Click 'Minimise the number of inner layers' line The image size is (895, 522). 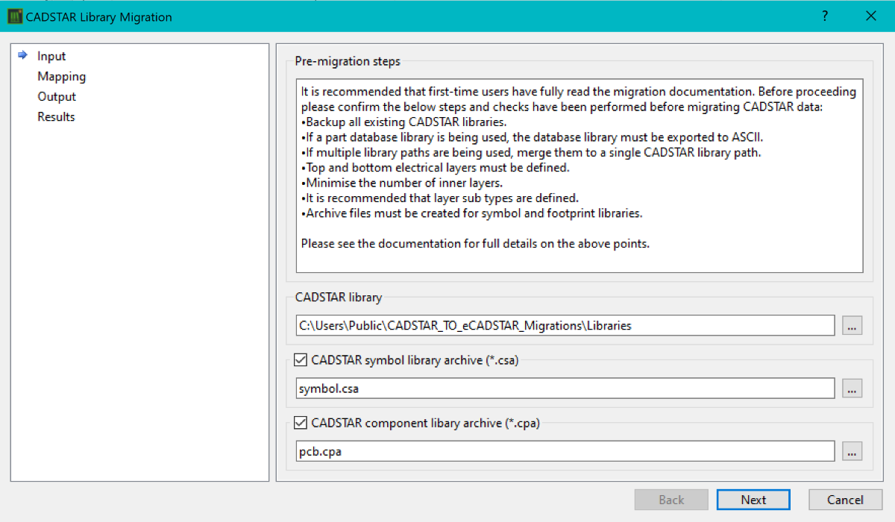click(401, 183)
